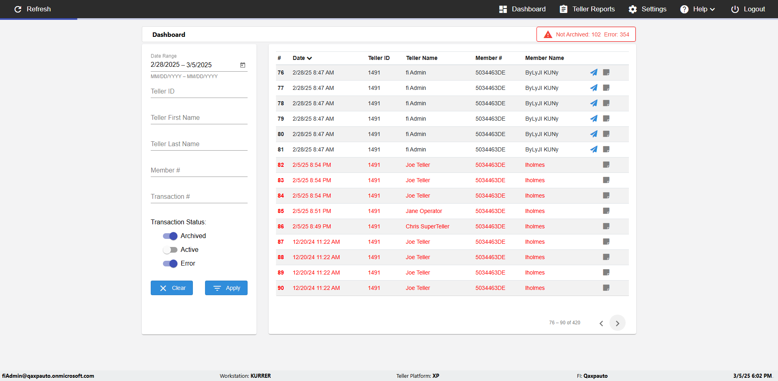Screen dimensions: 778x381
Task: Click the Refresh icon in top bar
Action: 18,9
